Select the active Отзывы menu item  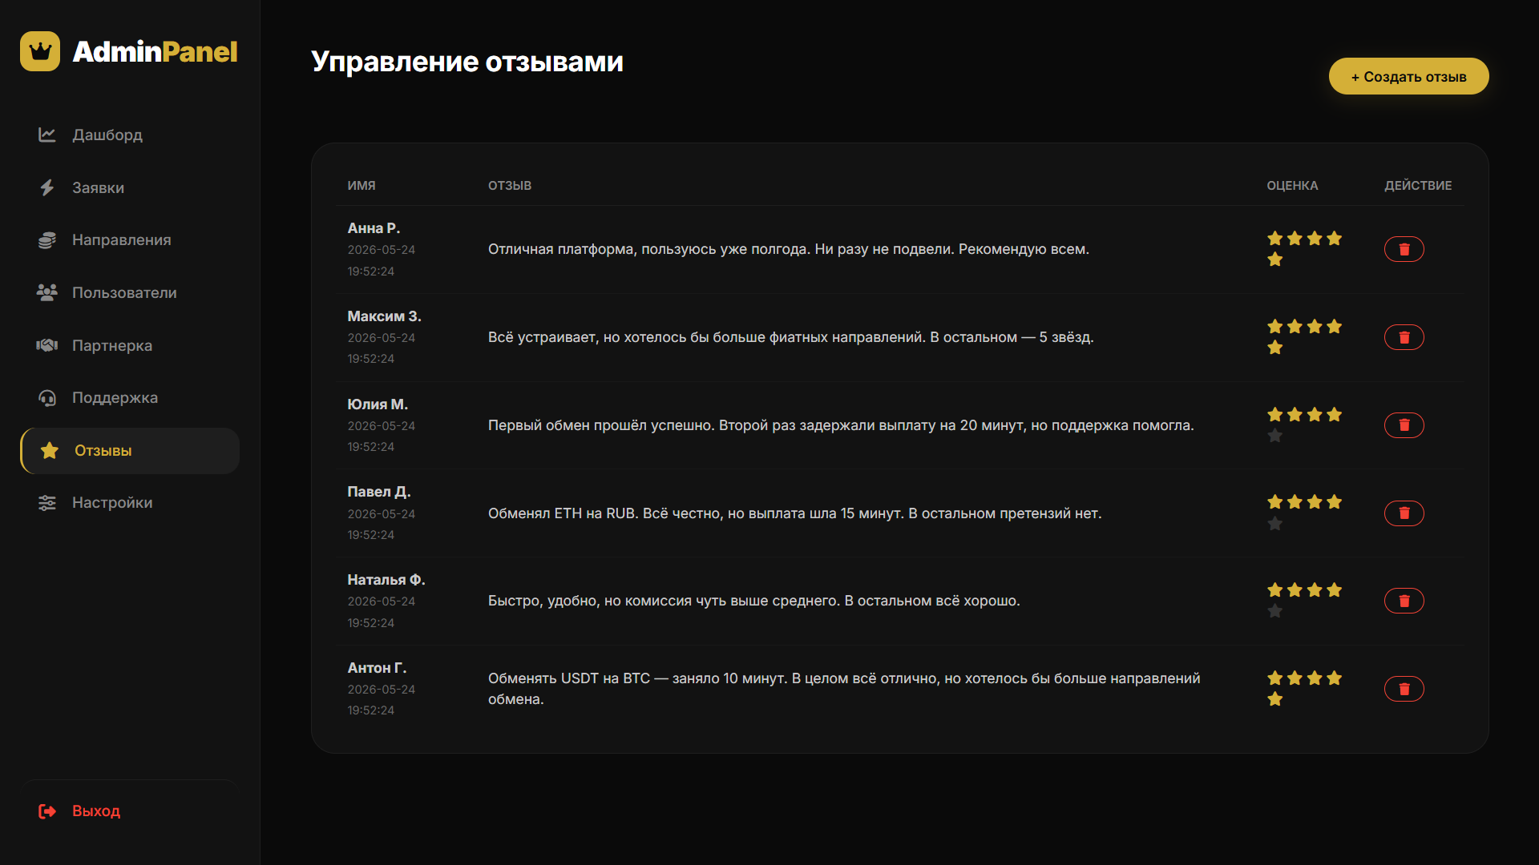[x=130, y=451]
